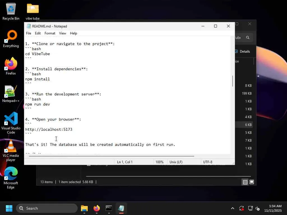Launch VLC media player shortcut
Screen dimensions: 287x215
point(11,151)
